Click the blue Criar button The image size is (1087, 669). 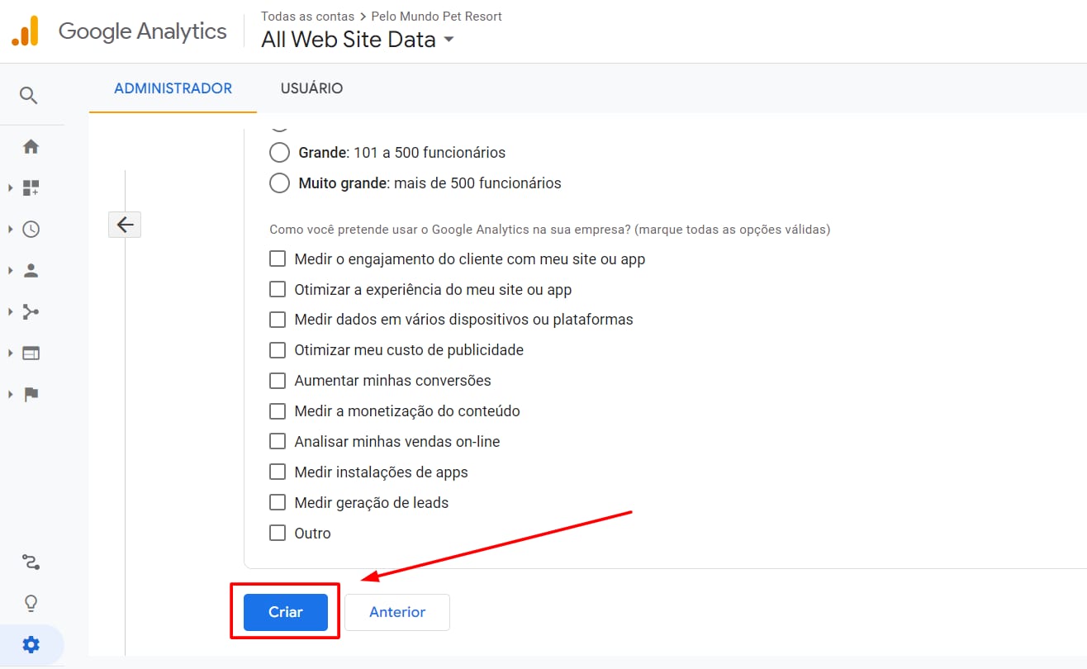coord(286,613)
